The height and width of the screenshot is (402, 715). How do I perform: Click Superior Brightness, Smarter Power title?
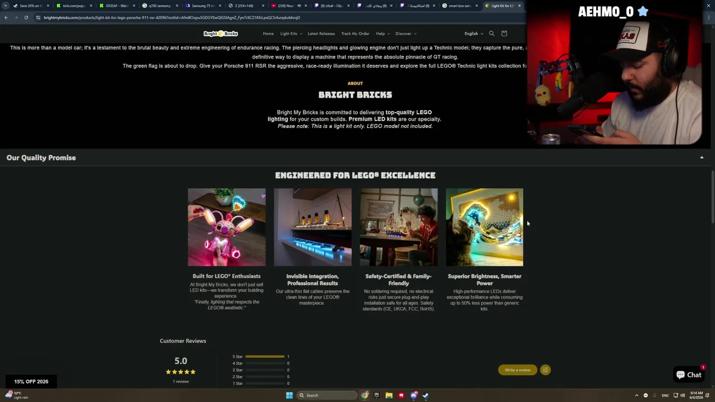click(484, 280)
